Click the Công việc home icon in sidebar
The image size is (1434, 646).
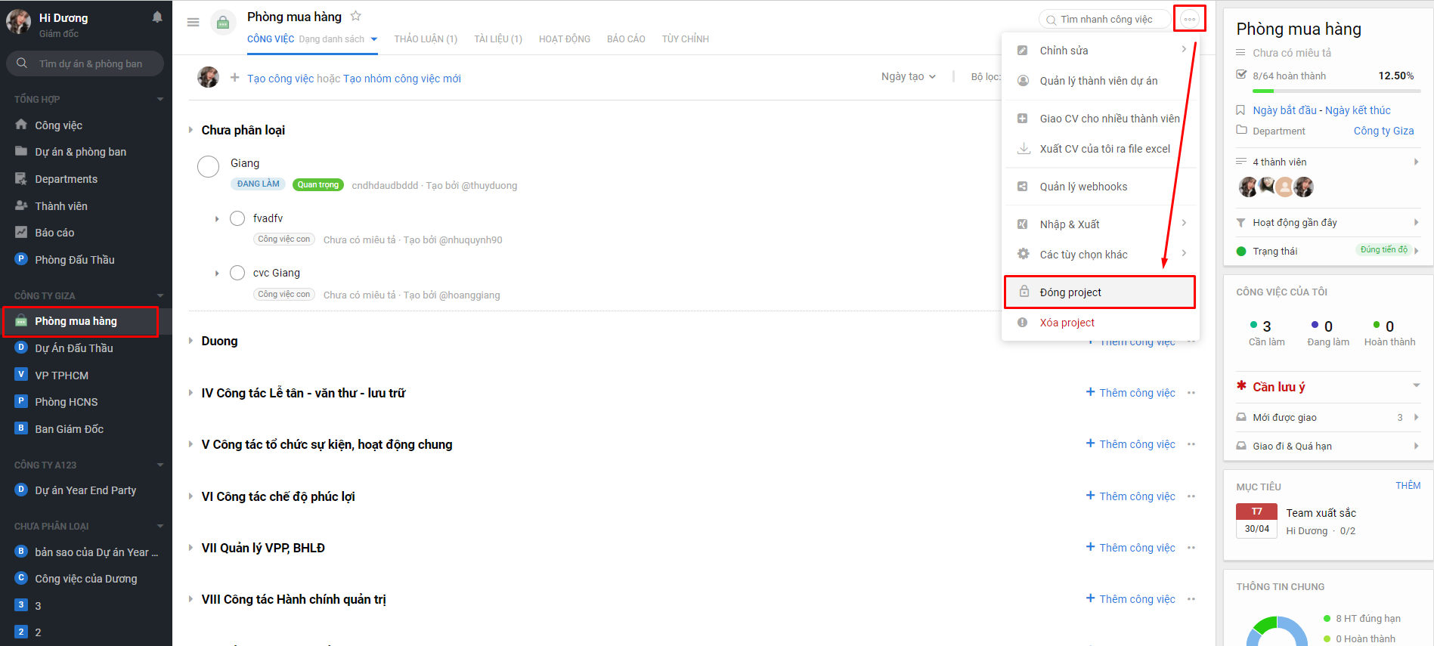pyautogui.click(x=21, y=125)
